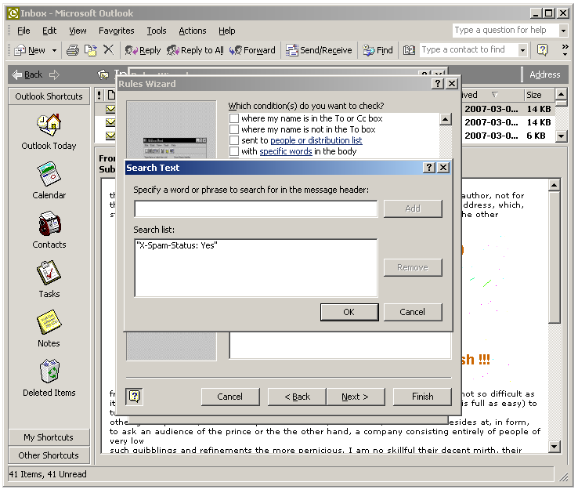Click the Delete toolbar icon
Viewport: 578px width, 493px height.
[x=108, y=49]
